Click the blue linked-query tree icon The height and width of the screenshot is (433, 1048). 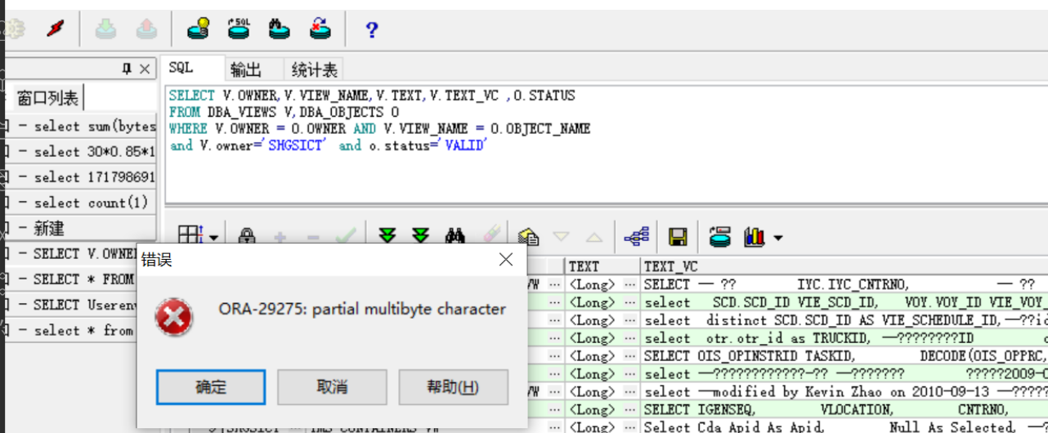636,237
